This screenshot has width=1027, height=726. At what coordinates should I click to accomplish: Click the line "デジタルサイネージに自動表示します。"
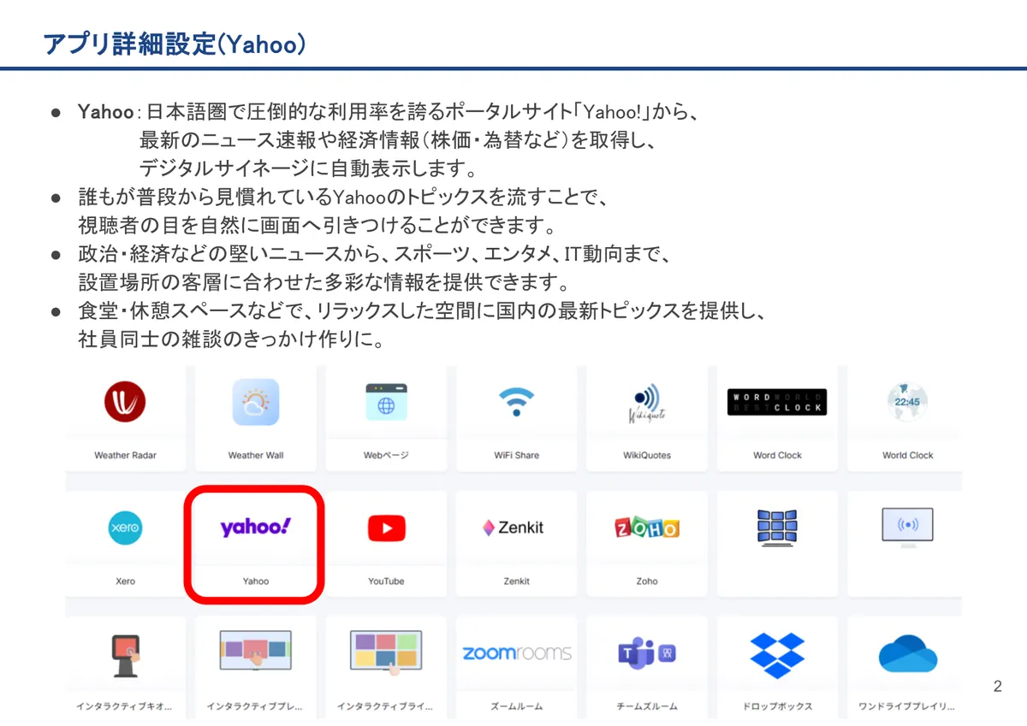[308, 168]
